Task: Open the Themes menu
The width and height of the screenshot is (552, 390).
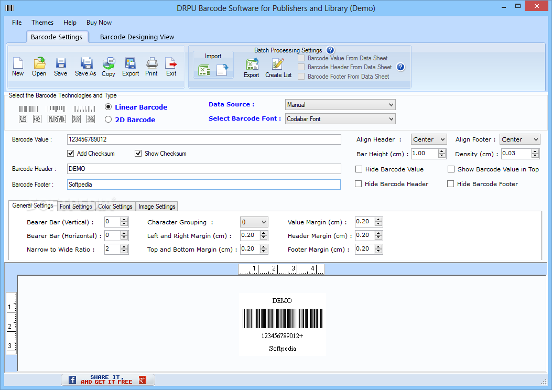Action: [x=42, y=23]
